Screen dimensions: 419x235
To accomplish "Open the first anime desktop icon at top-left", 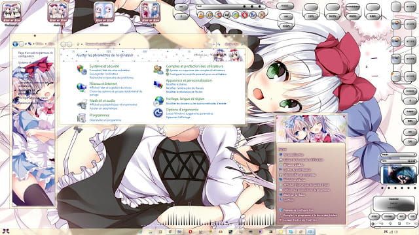I will (x=12, y=12).
